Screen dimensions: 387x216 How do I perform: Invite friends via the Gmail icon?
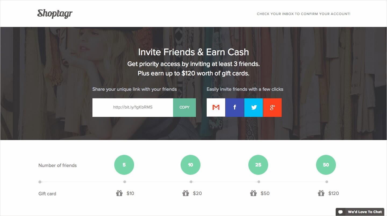coord(216,107)
